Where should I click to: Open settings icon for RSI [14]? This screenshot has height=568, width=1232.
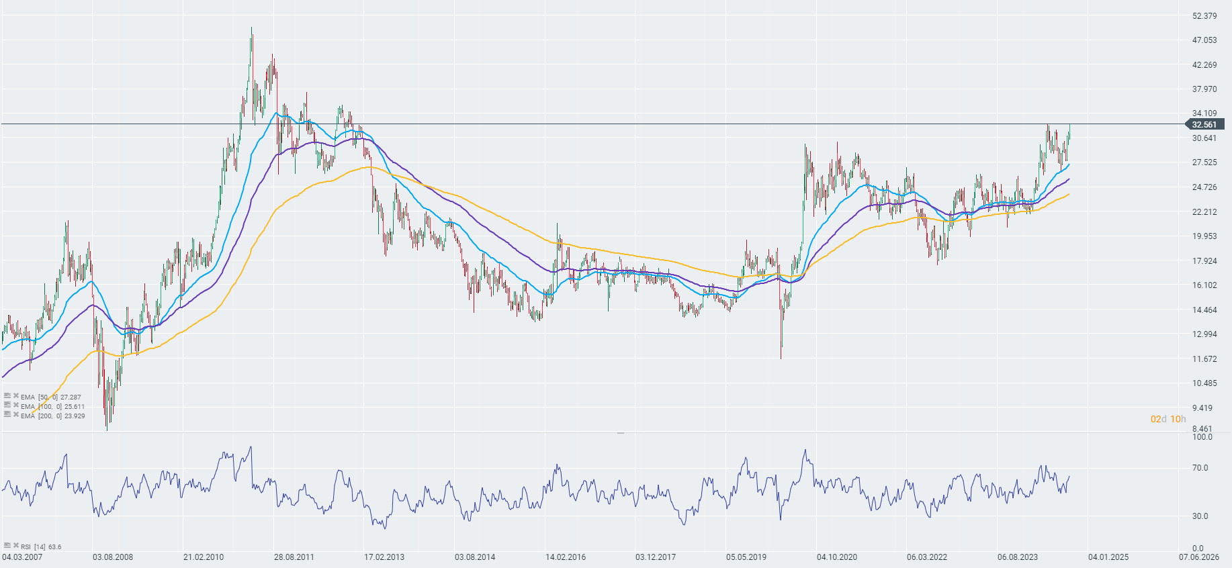[7, 546]
